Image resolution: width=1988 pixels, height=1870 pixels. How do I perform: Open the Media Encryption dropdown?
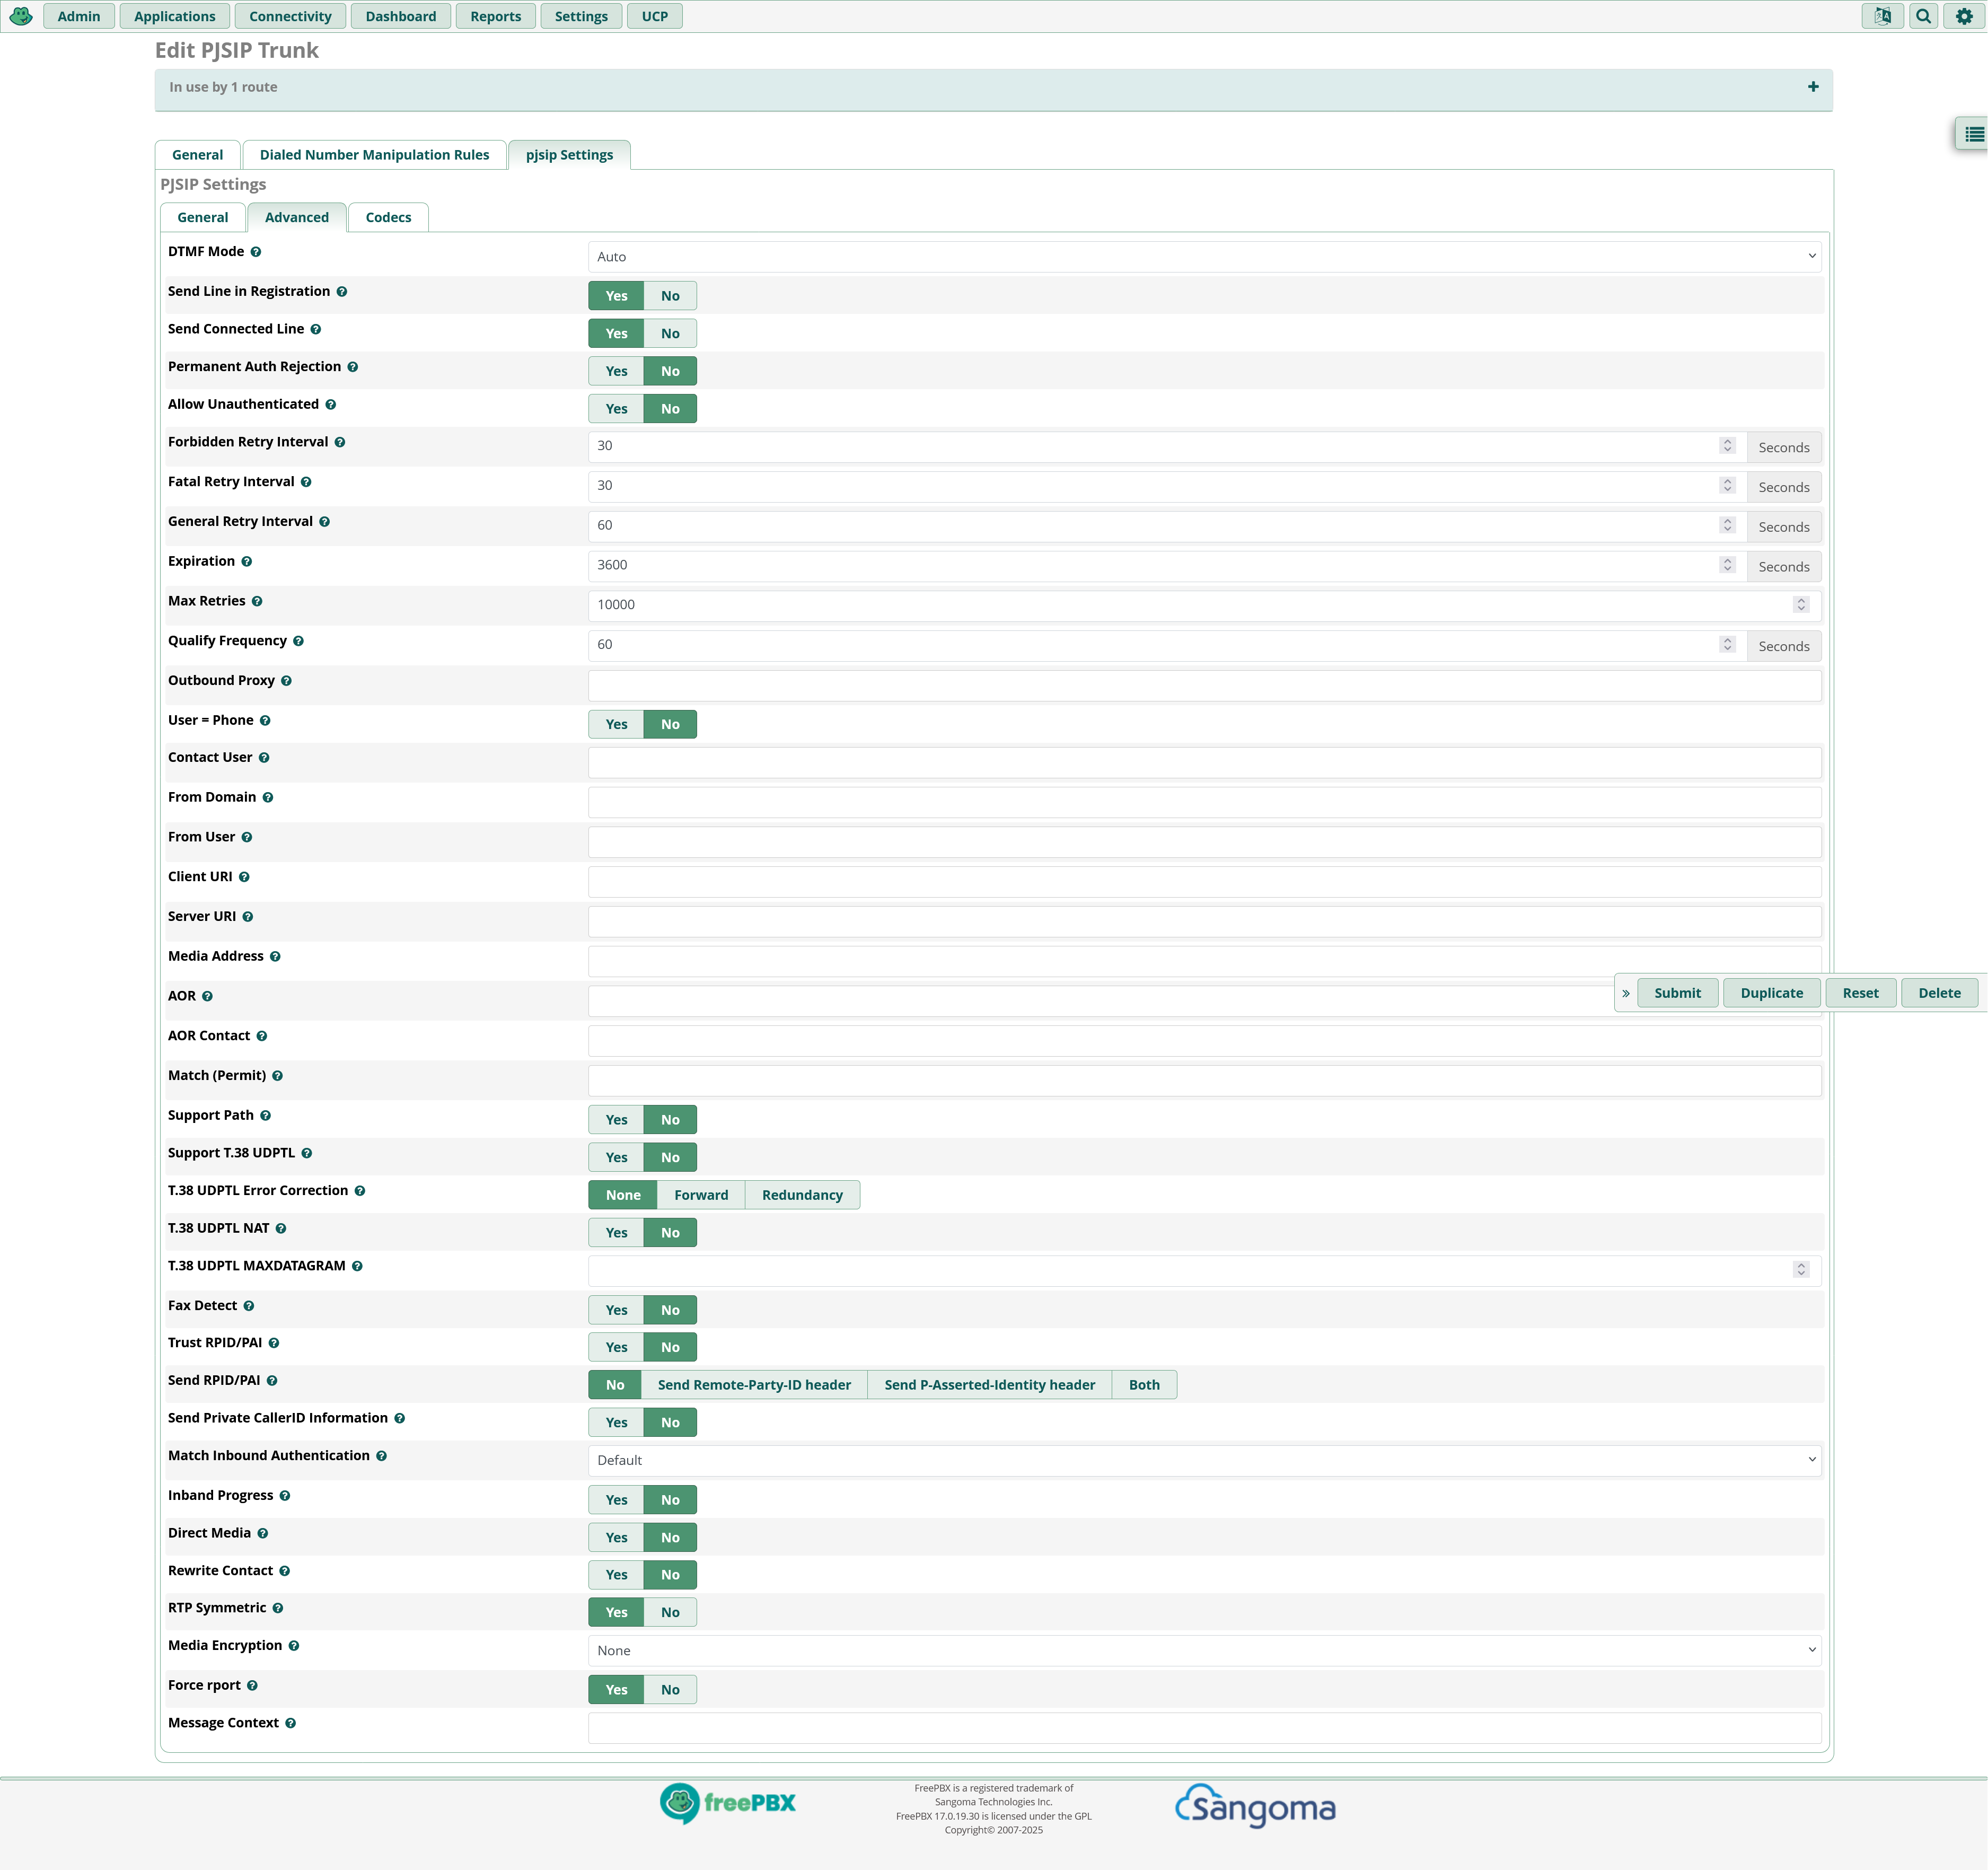click(x=1204, y=1651)
